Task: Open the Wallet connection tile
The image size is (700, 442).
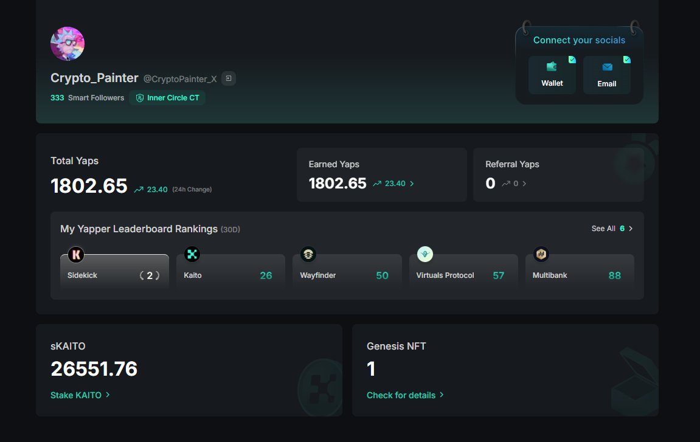Action: tap(552, 75)
